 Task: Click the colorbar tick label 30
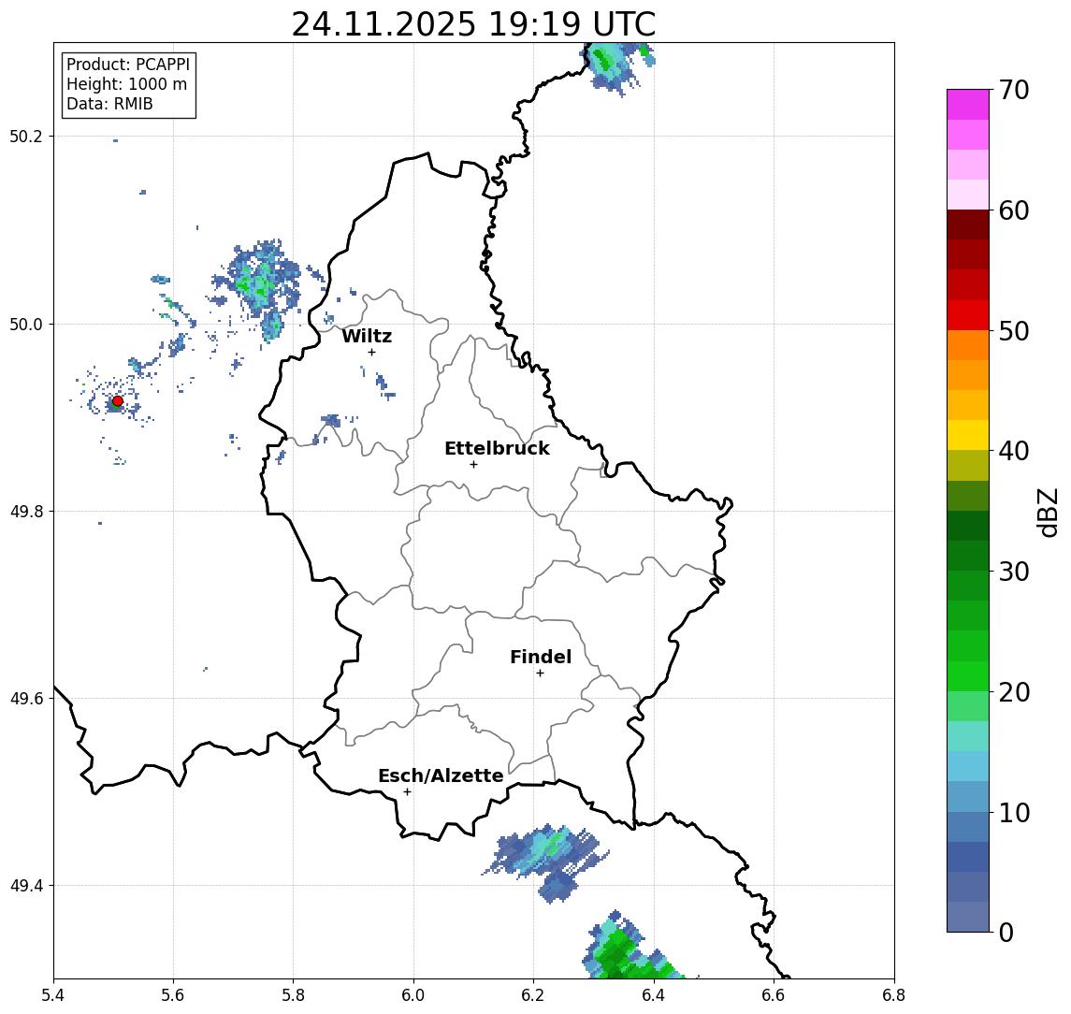pos(1014,572)
